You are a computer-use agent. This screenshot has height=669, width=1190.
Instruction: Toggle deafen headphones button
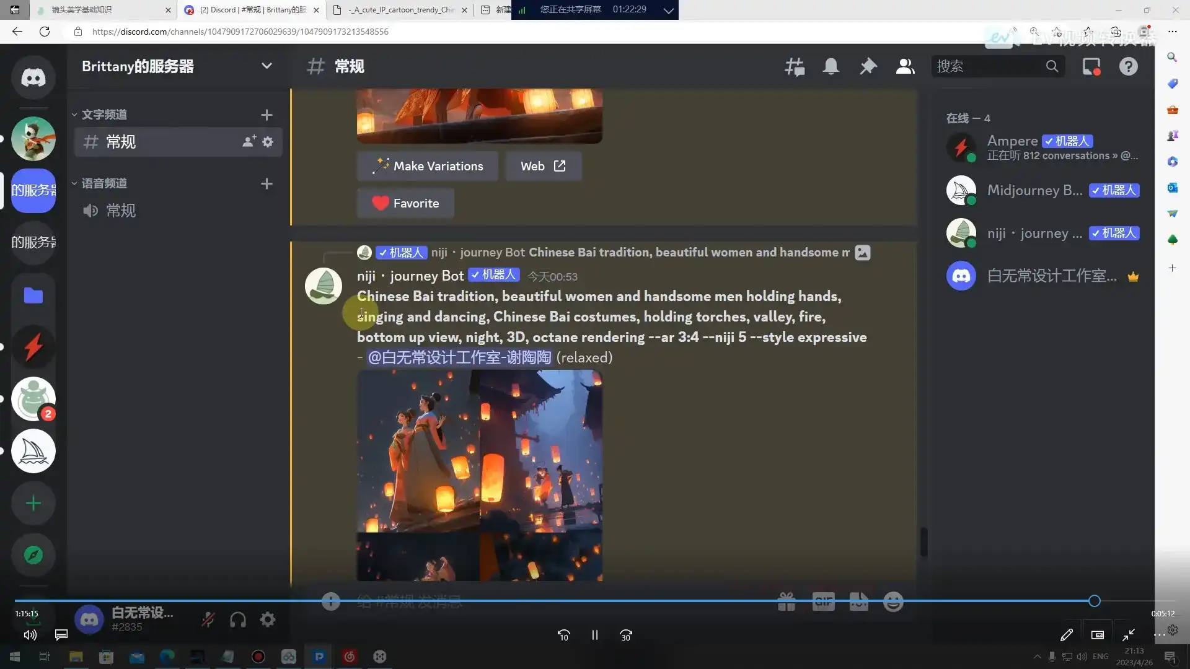coord(238,619)
